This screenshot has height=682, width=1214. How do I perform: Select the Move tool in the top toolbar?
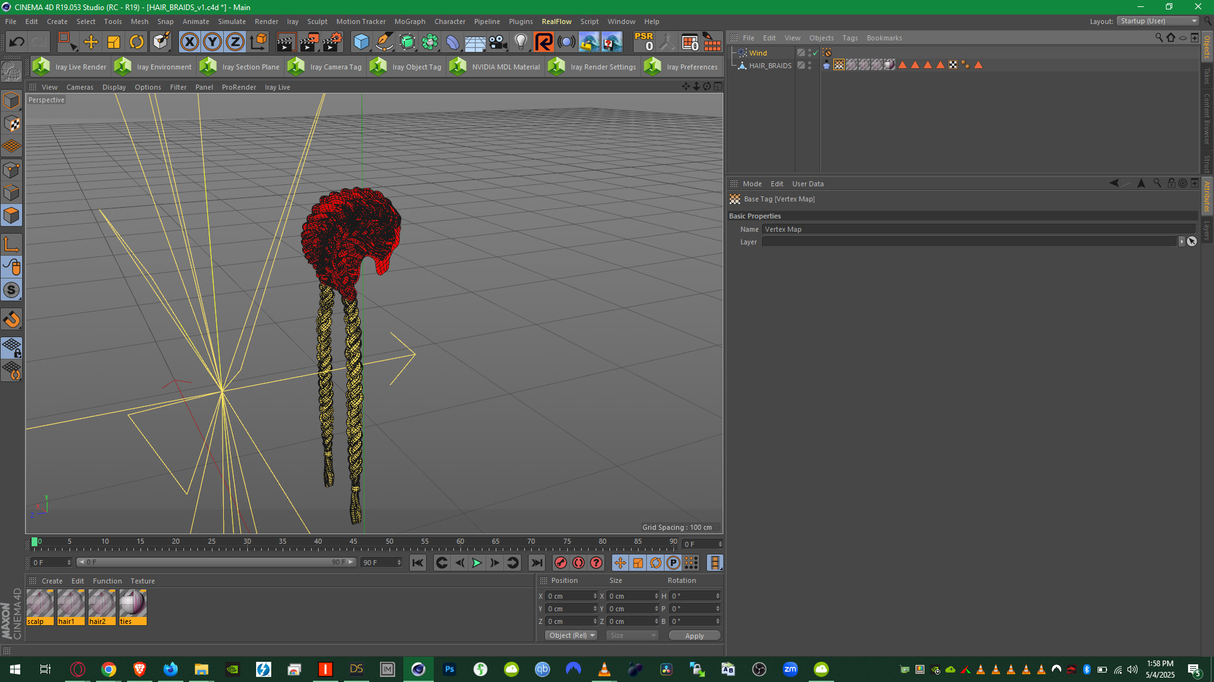tap(91, 42)
